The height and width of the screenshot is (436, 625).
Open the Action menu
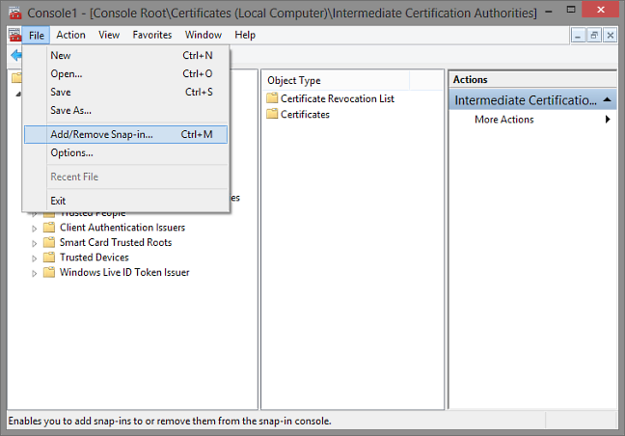click(x=70, y=35)
